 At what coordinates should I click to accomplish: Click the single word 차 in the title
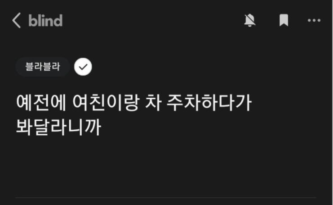(x=153, y=103)
